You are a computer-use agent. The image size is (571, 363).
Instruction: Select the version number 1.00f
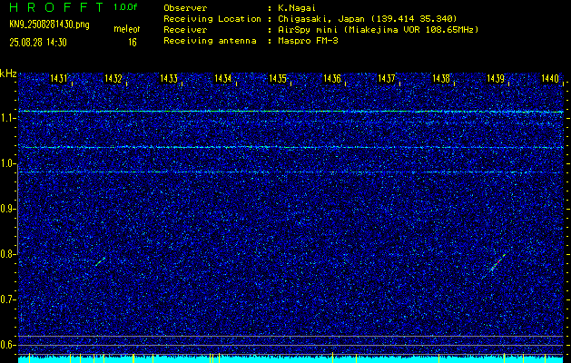[125, 7]
